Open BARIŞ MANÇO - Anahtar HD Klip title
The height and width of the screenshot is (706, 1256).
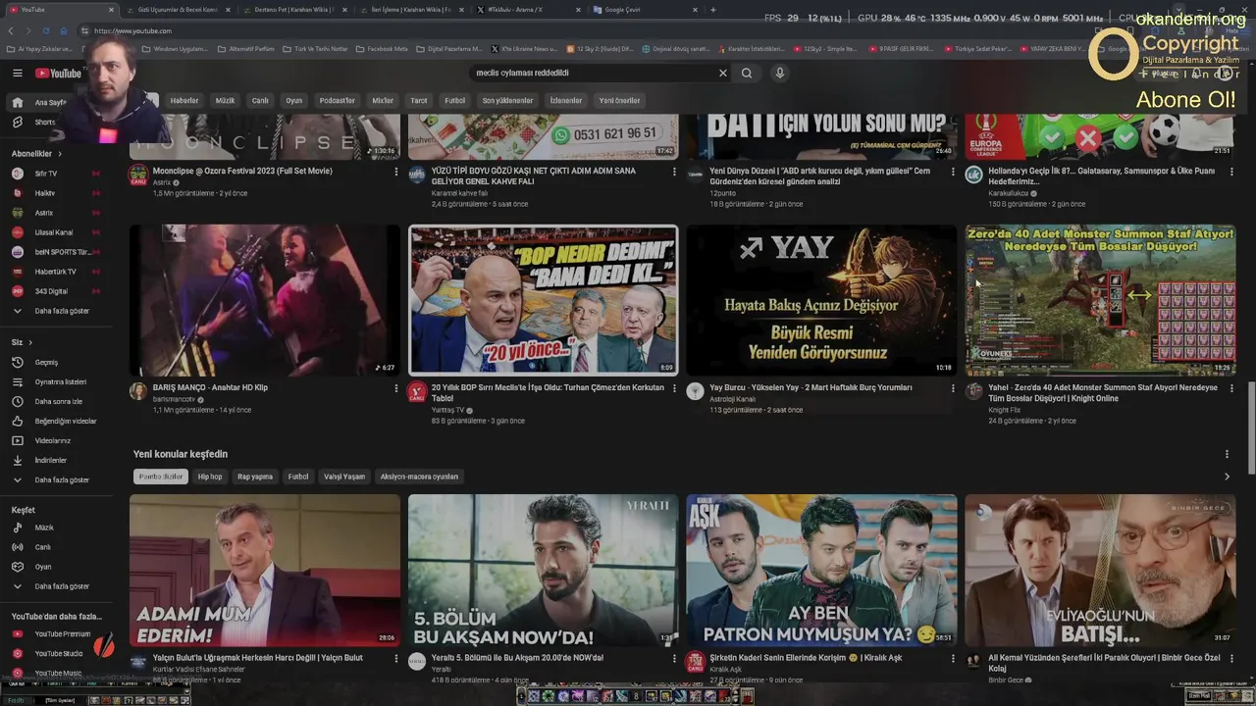[210, 387]
